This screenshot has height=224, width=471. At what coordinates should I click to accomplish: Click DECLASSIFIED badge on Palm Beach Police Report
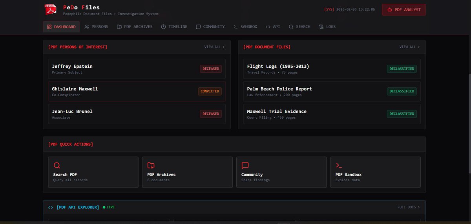(402, 91)
